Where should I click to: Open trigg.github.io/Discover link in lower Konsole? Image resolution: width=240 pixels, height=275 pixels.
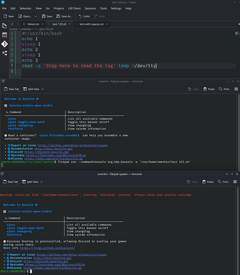(x=47, y=248)
